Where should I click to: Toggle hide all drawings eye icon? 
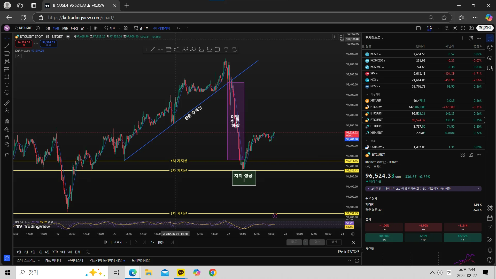7,144
